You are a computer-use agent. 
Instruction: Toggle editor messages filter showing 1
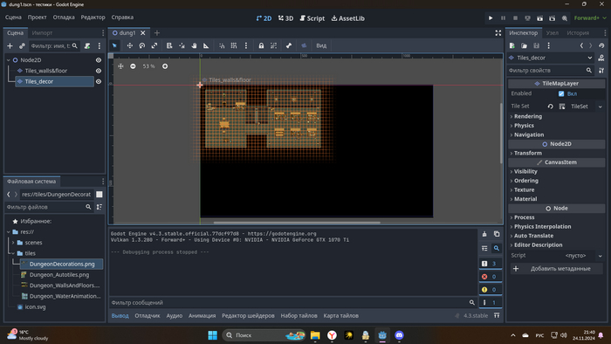click(x=490, y=302)
